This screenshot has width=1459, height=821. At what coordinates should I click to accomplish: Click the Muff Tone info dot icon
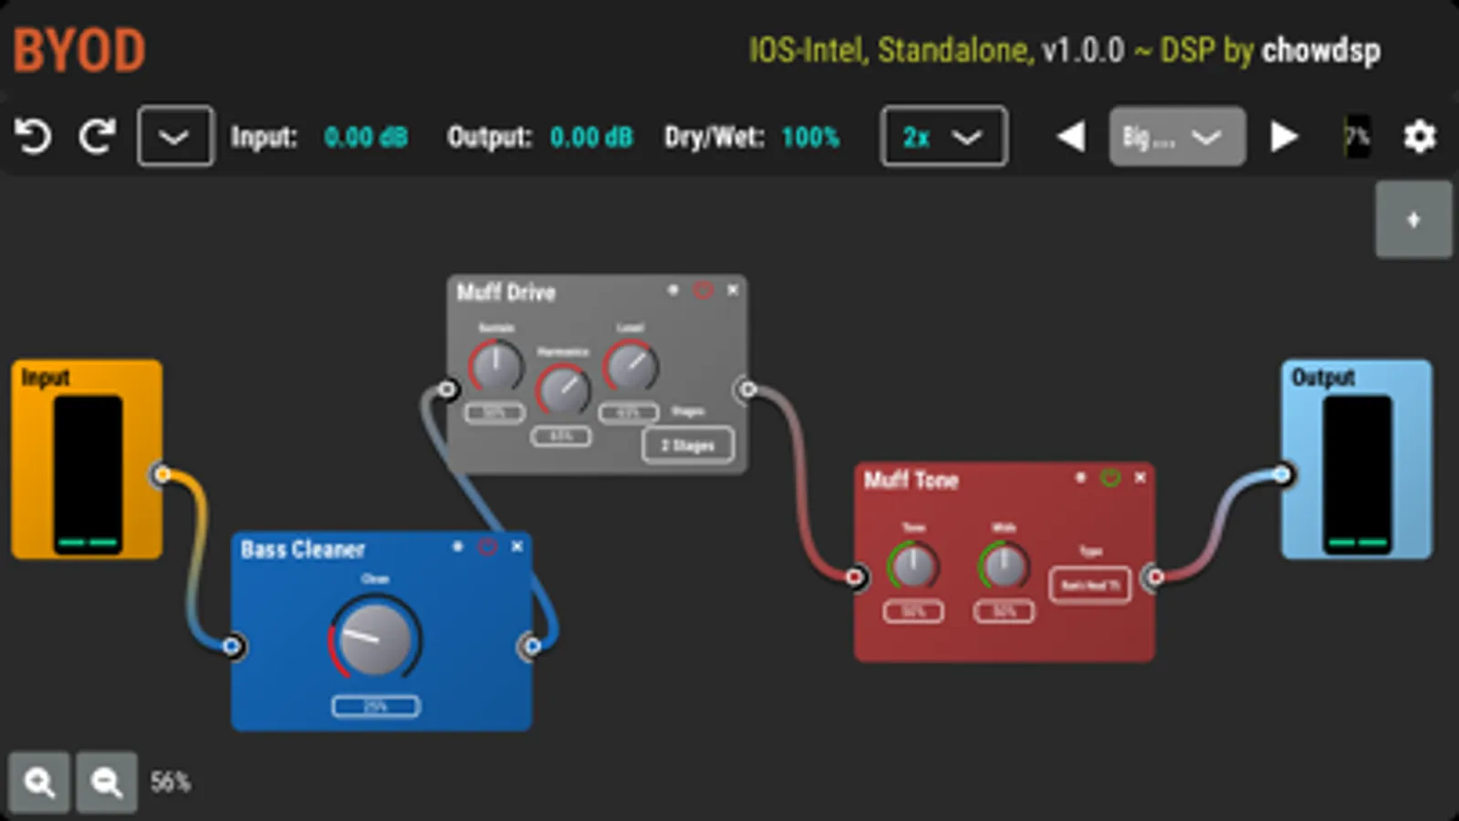[x=1081, y=477]
